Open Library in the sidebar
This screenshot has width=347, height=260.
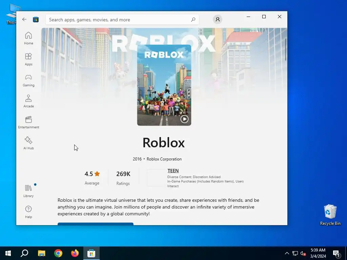(28, 191)
